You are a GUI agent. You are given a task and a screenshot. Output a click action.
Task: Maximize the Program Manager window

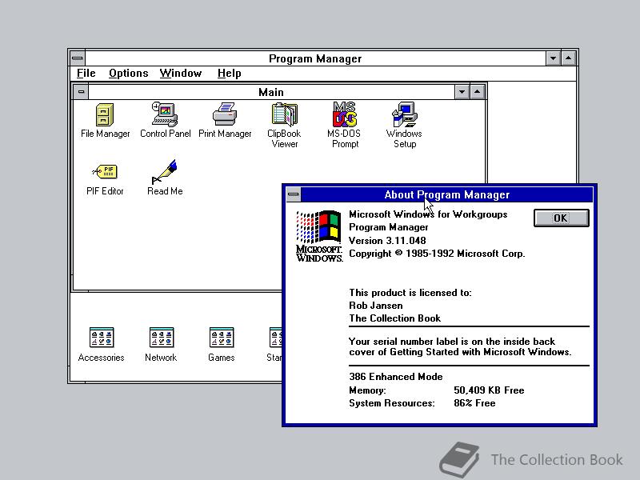(568, 58)
